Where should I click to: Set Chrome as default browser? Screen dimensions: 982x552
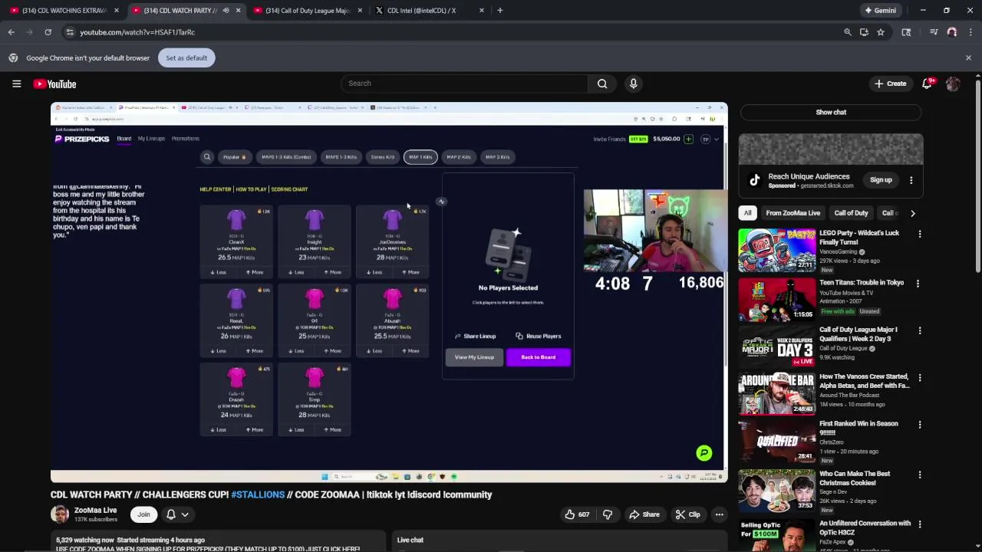[186, 58]
